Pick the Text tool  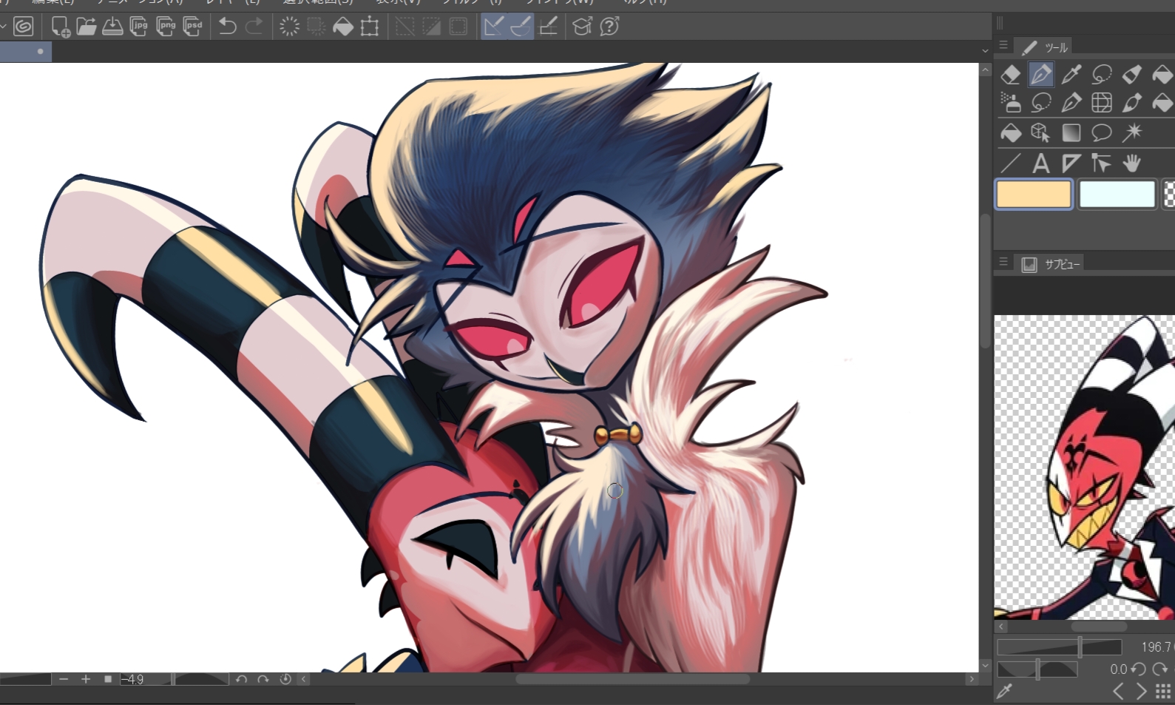pos(1040,163)
